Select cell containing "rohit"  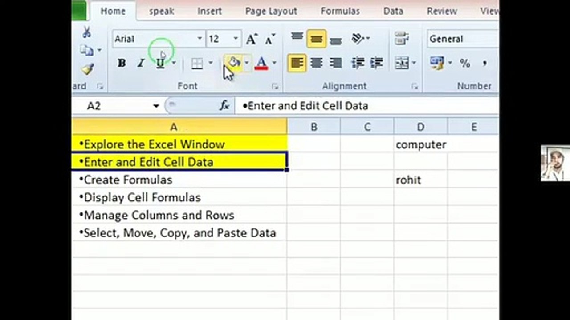pos(421,180)
